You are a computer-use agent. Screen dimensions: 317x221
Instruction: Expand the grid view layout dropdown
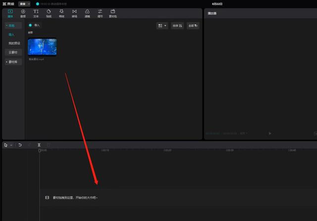(162, 25)
